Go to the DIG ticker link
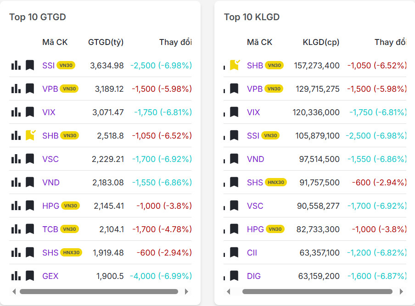The height and width of the screenshot is (306, 415). point(254,276)
